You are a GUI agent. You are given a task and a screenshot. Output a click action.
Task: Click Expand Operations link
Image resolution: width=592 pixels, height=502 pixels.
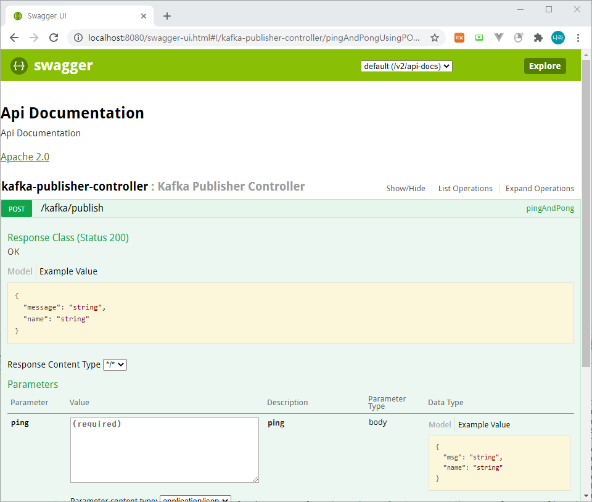click(540, 188)
